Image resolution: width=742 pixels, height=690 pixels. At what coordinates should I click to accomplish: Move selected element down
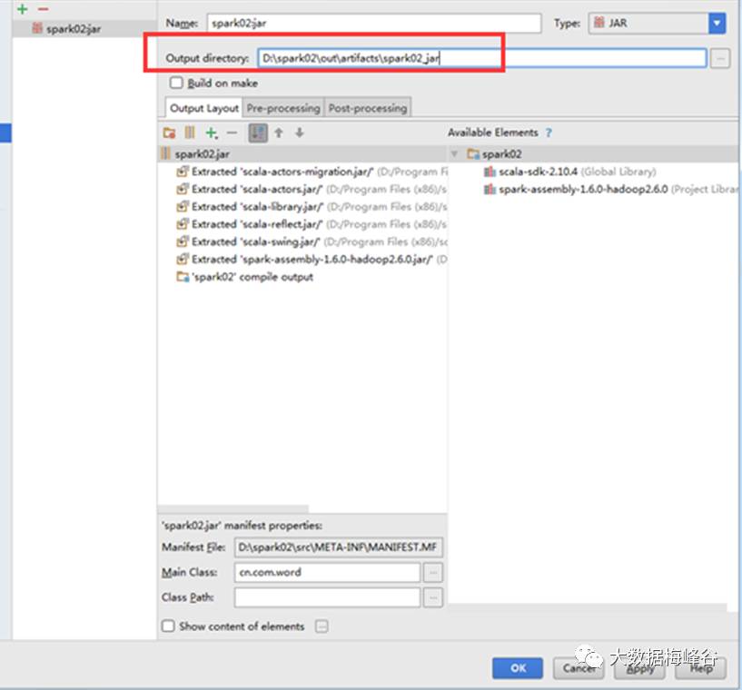click(300, 133)
